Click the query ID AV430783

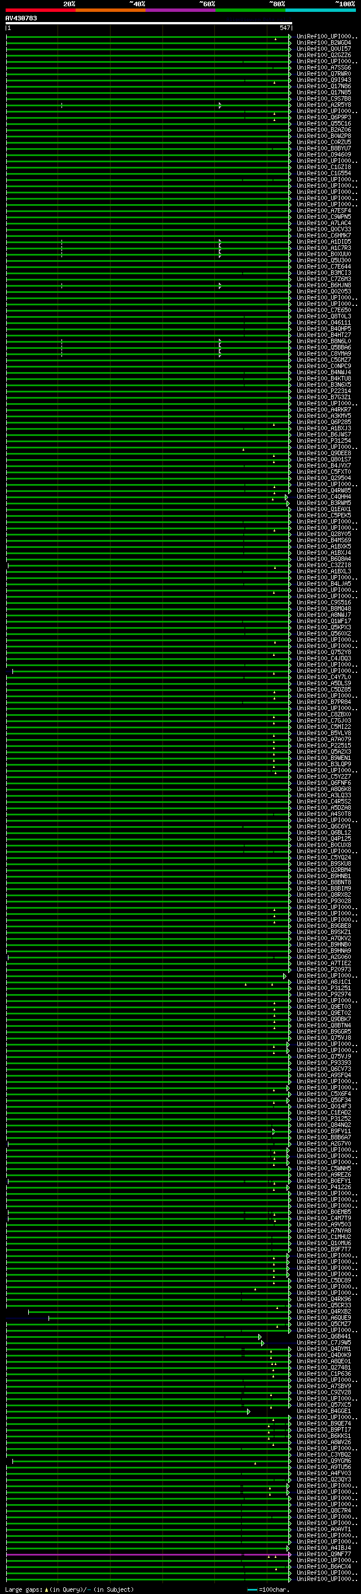click(x=21, y=19)
